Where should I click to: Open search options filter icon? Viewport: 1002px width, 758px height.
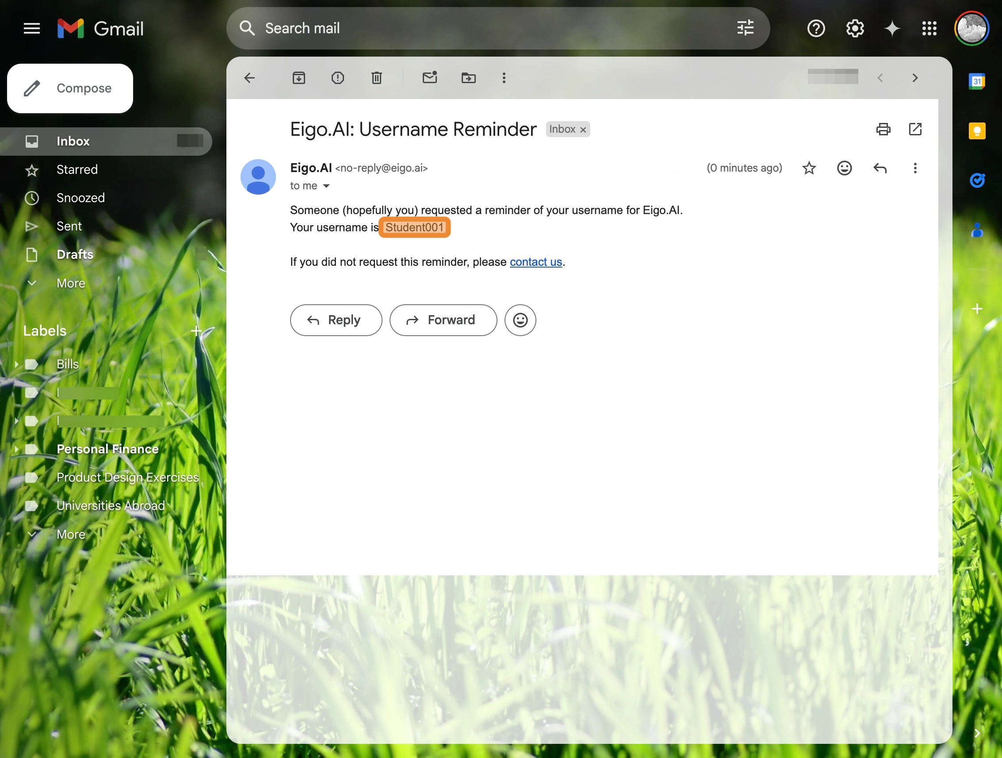[x=745, y=28]
